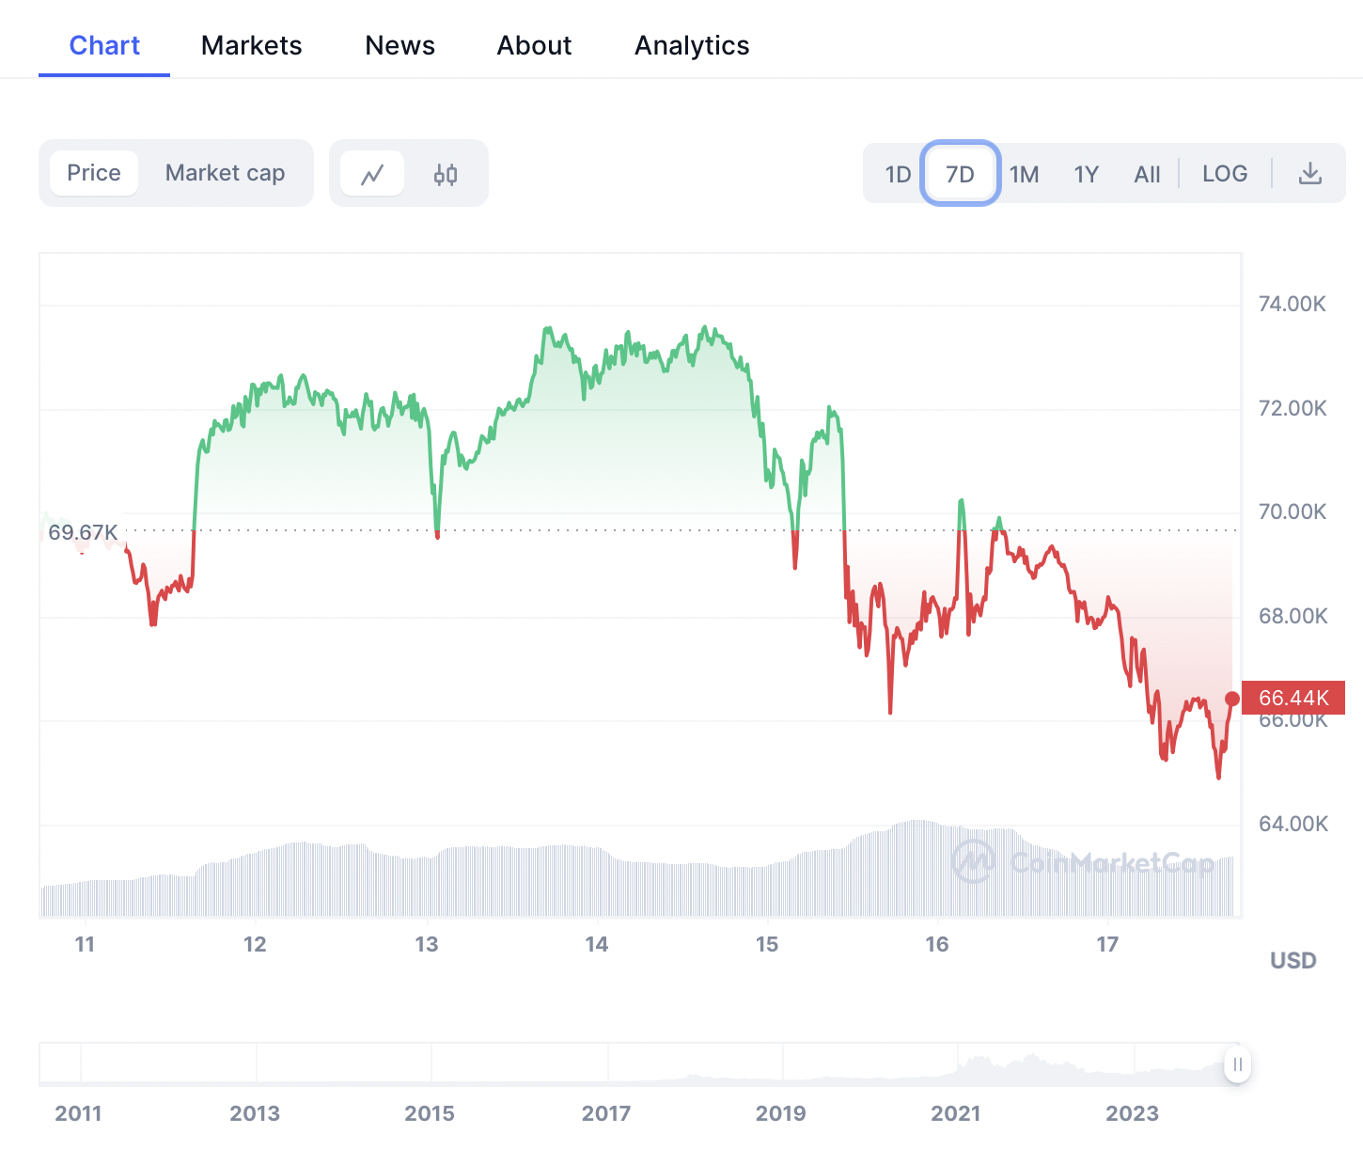Toggle the Market cap view

click(x=225, y=174)
